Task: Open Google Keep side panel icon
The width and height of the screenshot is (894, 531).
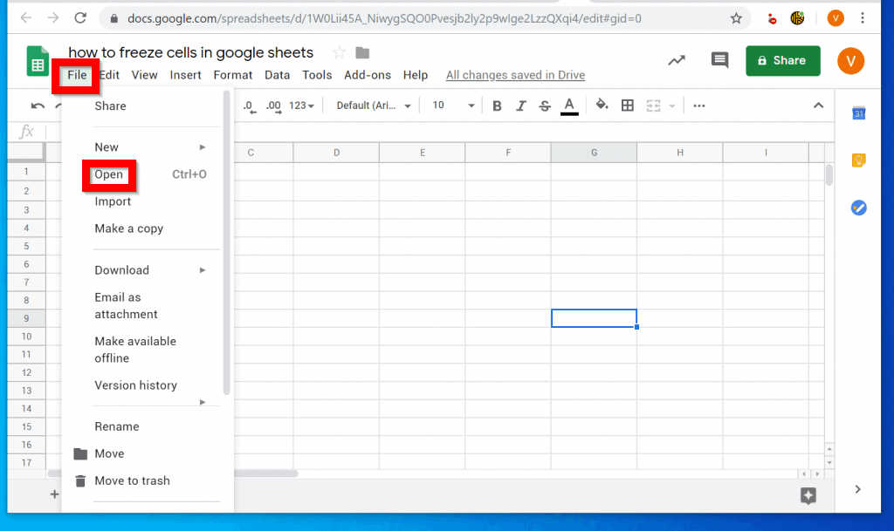Action: [x=859, y=160]
